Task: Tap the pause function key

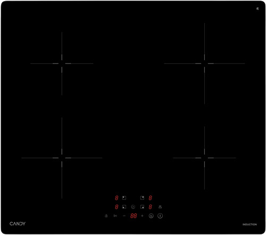Action: 115,216
